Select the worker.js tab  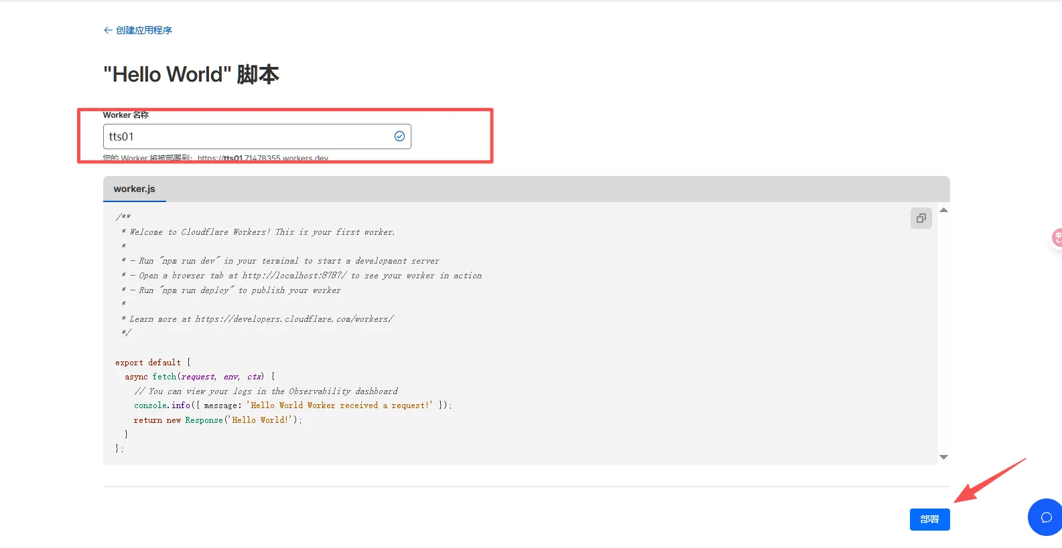(x=135, y=189)
